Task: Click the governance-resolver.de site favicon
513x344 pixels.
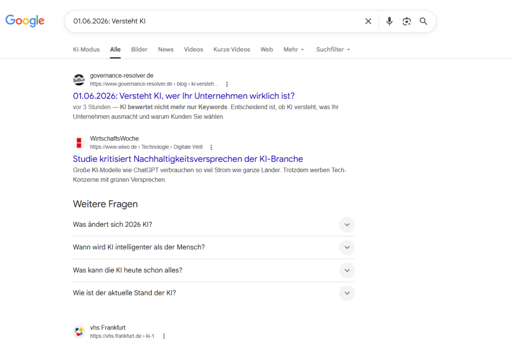Action: click(79, 80)
